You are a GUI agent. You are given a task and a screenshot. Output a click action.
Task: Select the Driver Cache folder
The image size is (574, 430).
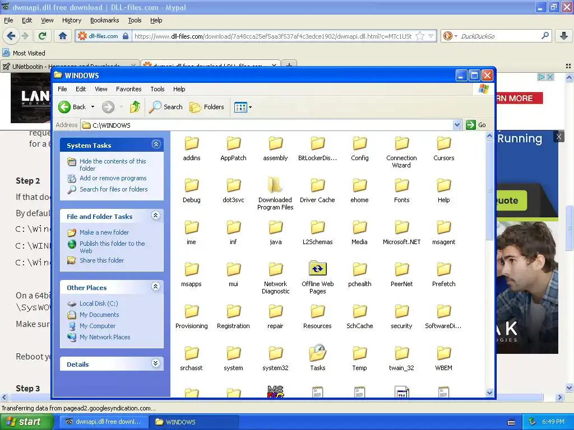point(317,190)
